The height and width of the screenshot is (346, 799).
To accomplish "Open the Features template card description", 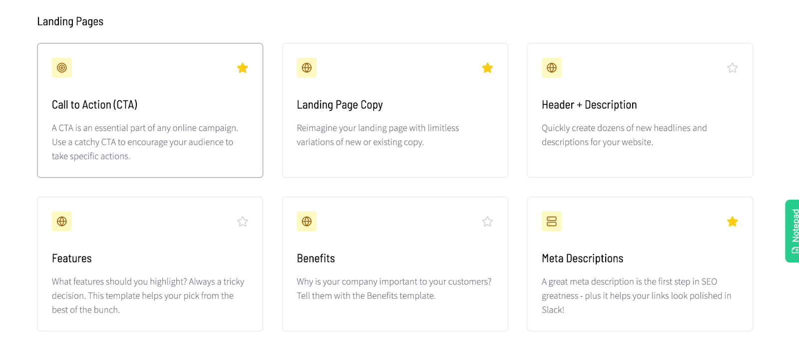I will click(x=148, y=296).
